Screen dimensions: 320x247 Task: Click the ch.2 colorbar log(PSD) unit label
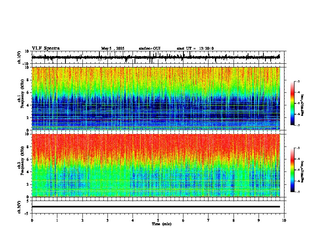tap(302, 172)
